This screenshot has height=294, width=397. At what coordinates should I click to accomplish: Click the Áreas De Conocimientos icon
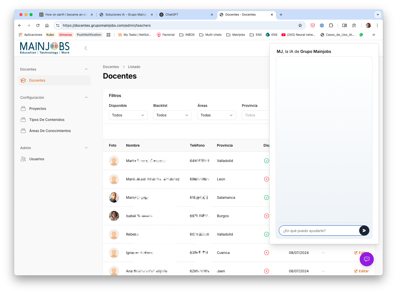click(x=23, y=131)
